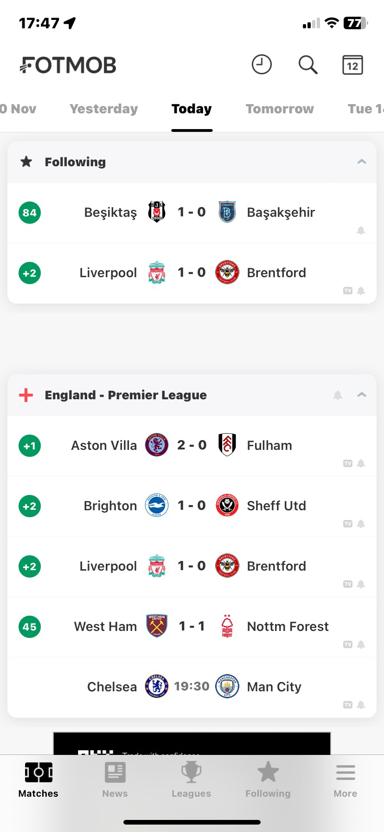Collapse the Following section
Viewport: 384px width, 832px height.
coord(362,162)
